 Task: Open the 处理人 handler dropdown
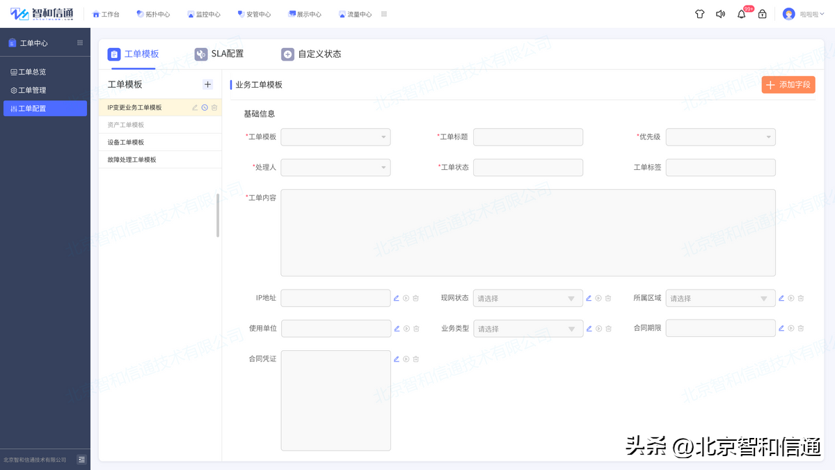335,167
